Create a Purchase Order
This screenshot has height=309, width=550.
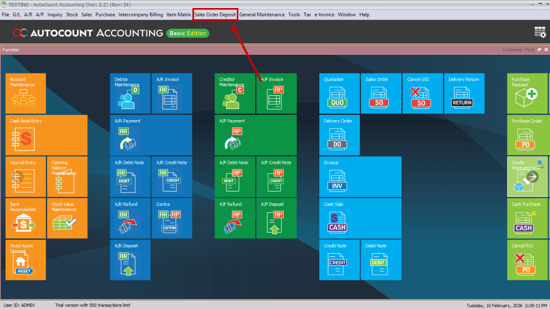point(527,135)
